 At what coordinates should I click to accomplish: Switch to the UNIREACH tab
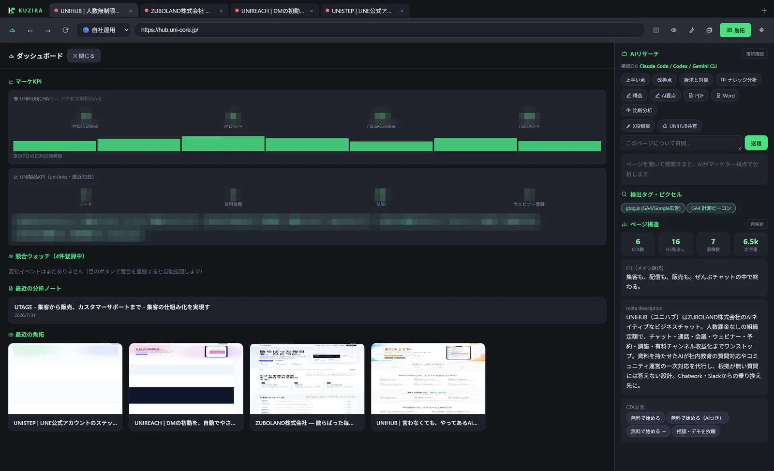point(274,11)
